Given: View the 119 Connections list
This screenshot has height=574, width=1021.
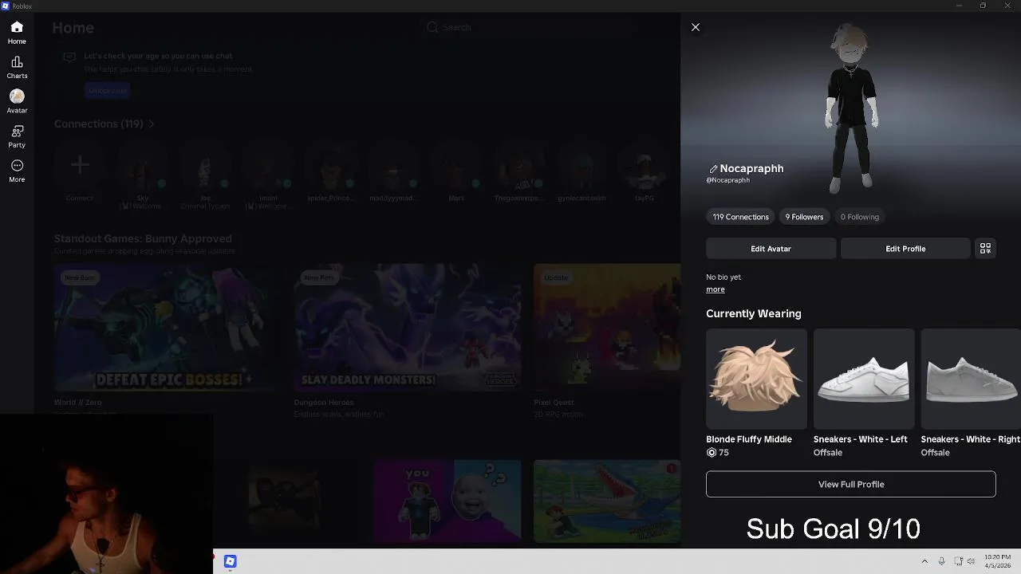Looking at the screenshot, I should [740, 217].
